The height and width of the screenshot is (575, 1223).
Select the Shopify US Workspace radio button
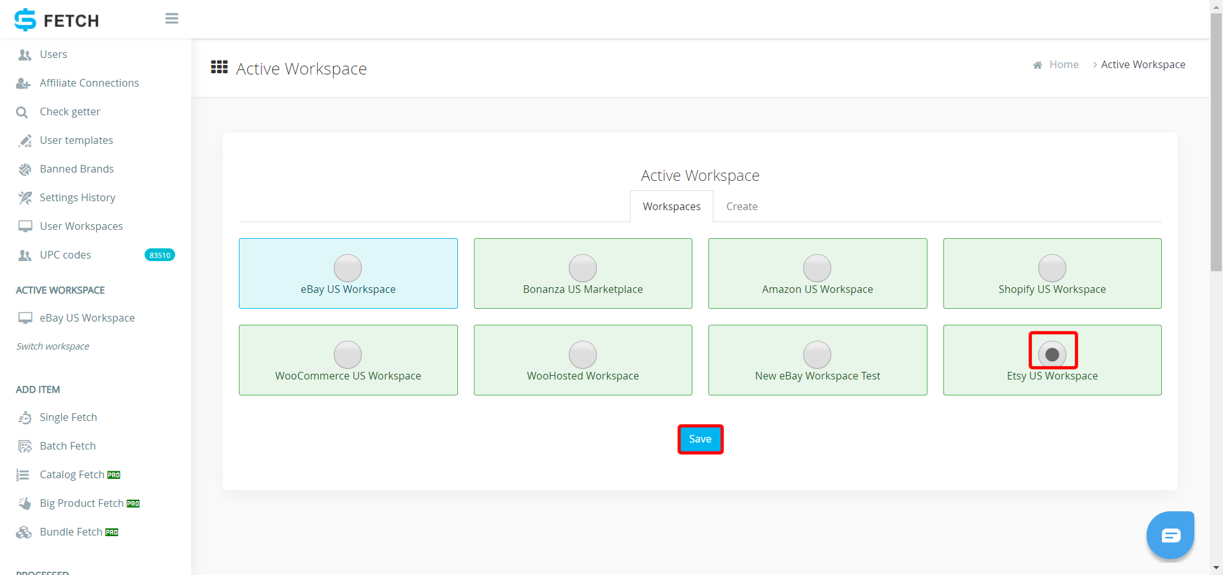[1052, 268]
